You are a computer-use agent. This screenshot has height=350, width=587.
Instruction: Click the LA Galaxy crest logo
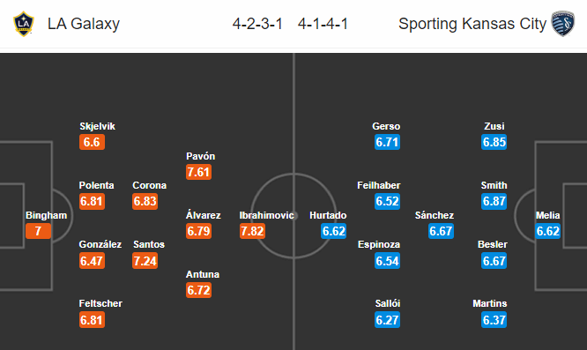pyautogui.click(x=24, y=24)
